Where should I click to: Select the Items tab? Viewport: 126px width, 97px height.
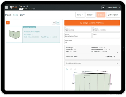coord(16,15)
